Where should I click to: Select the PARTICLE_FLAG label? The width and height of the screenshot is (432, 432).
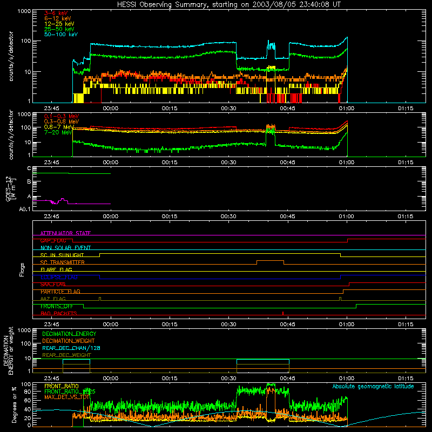click(x=60, y=292)
